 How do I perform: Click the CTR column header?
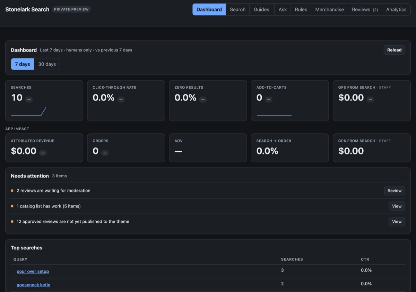point(365,259)
